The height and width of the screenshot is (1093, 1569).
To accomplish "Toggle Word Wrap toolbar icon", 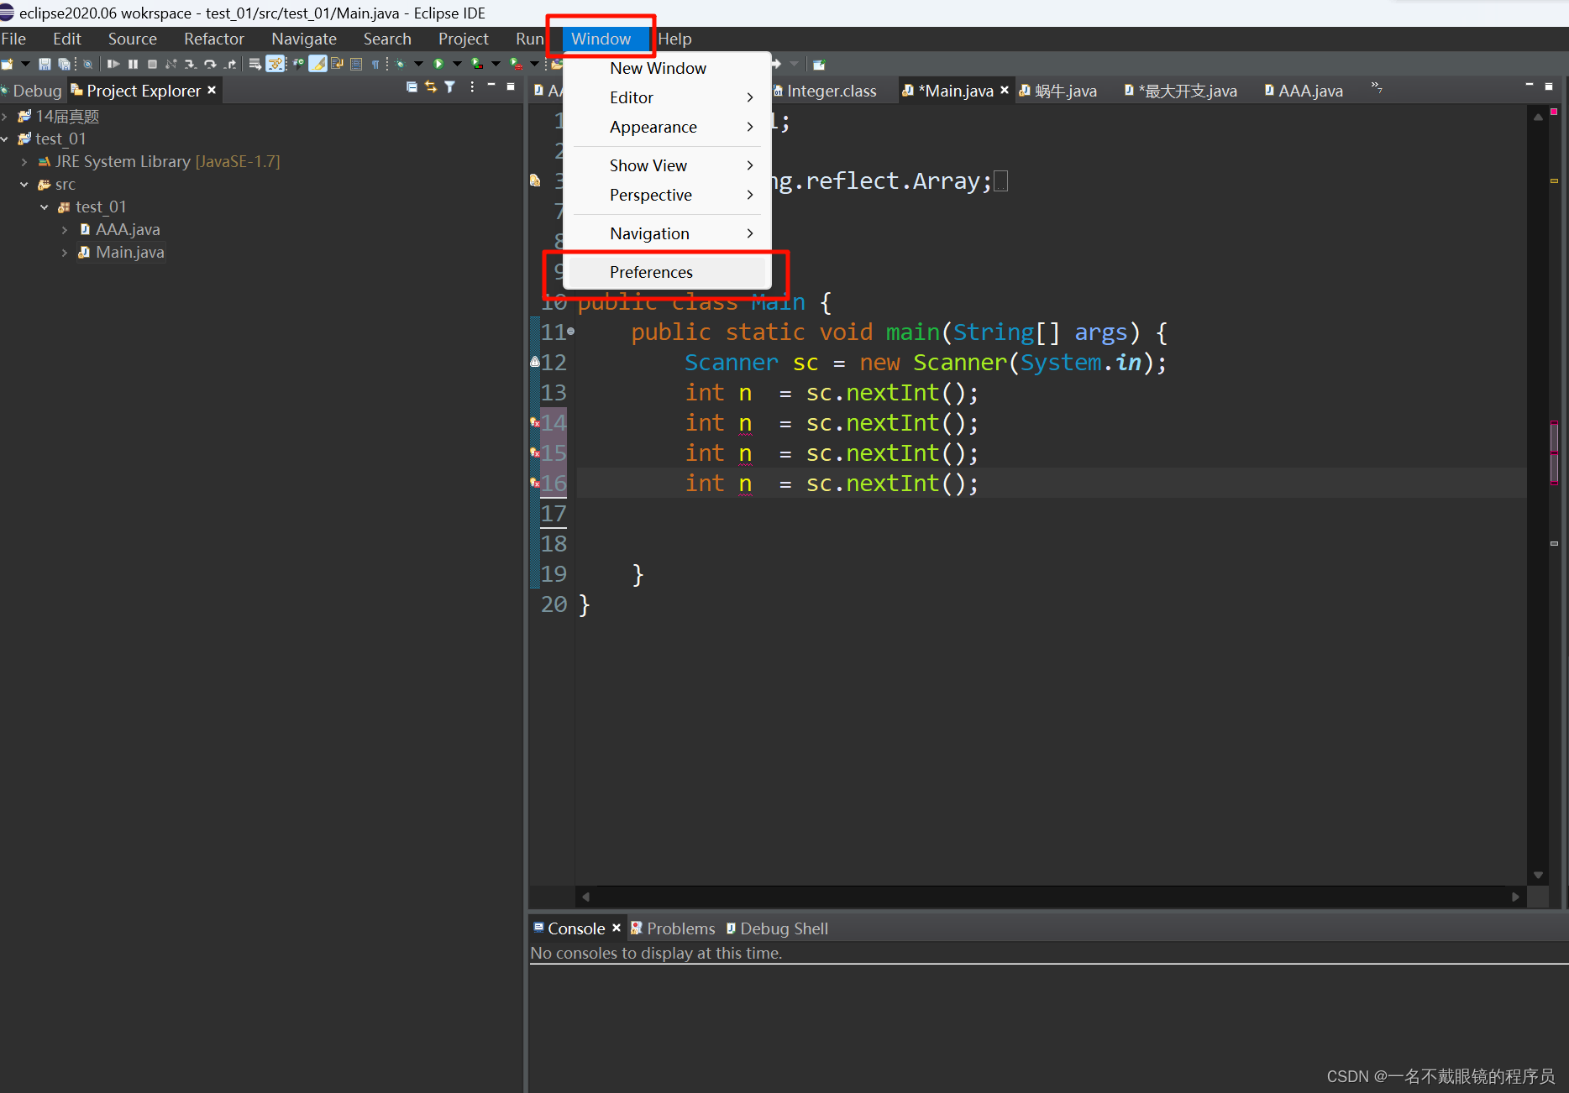I will [337, 64].
